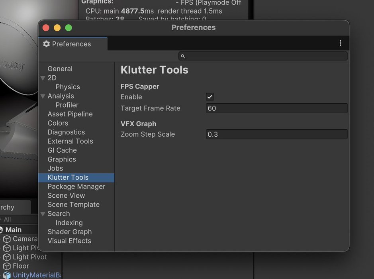Click the Camera object cube icon
The width and height of the screenshot is (374, 279).
(x=7, y=239)
